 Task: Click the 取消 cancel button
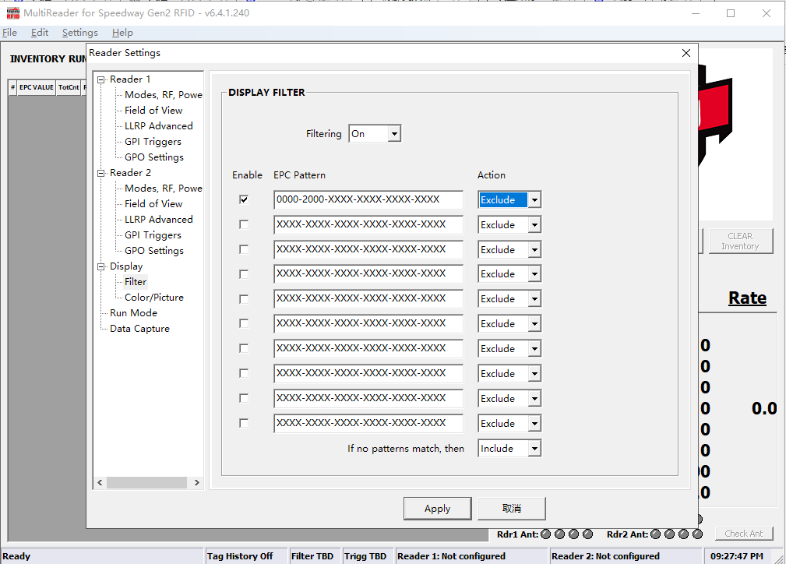pos(511,509)
